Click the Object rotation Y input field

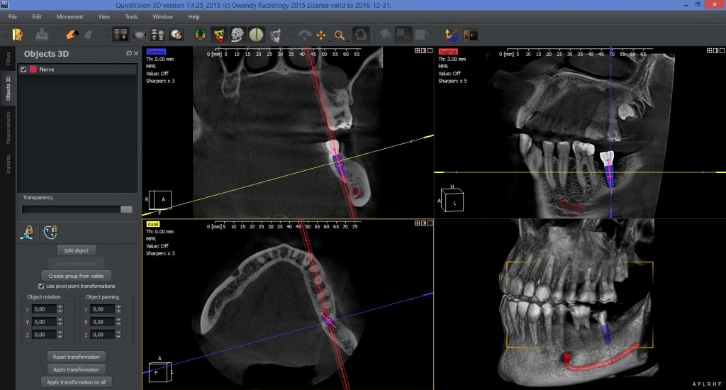click(x=44, y=322)
